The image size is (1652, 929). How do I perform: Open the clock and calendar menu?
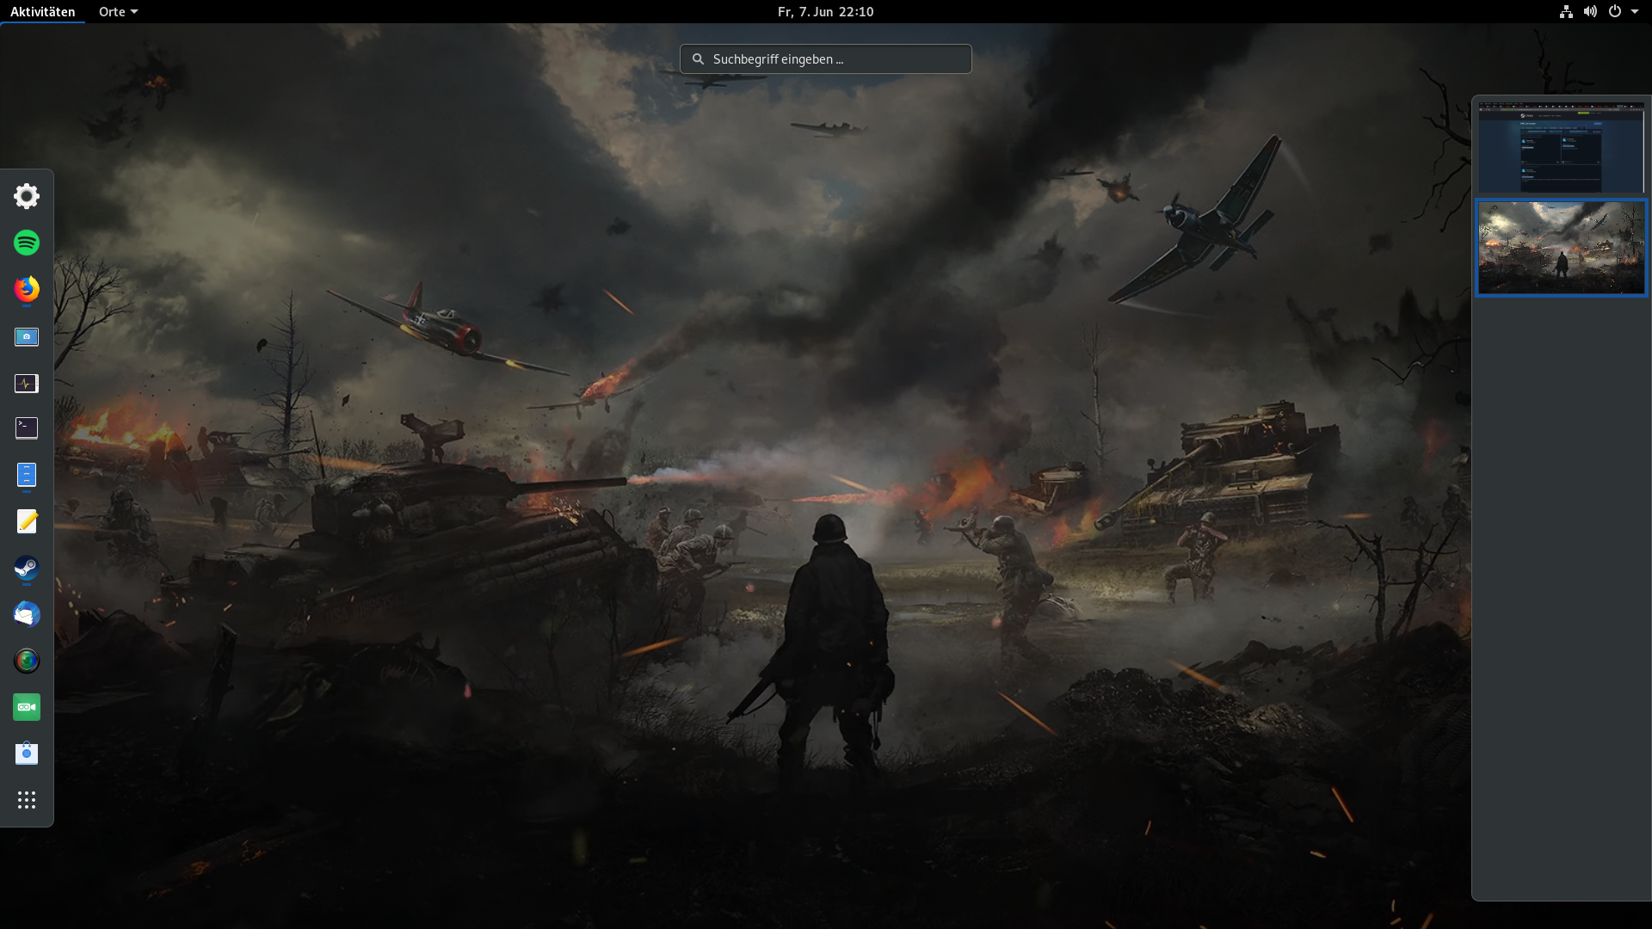(x=825, y=11)
